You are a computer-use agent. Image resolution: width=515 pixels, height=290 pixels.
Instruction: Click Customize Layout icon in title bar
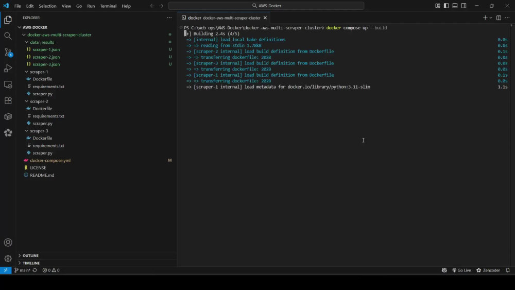point(437,6)
